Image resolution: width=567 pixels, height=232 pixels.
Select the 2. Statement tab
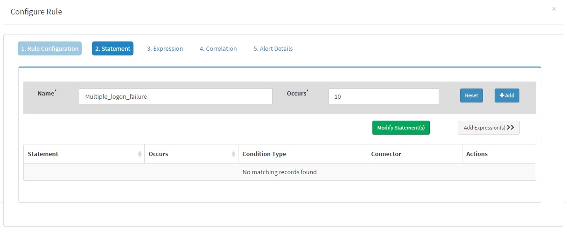[x=112, y=48]
